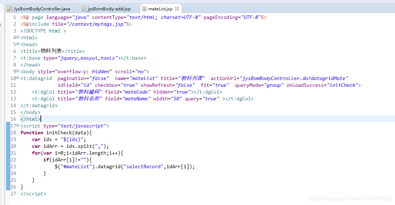Click the closing </t:datagrid> tag
395x205 pixels.
point(39,106)
